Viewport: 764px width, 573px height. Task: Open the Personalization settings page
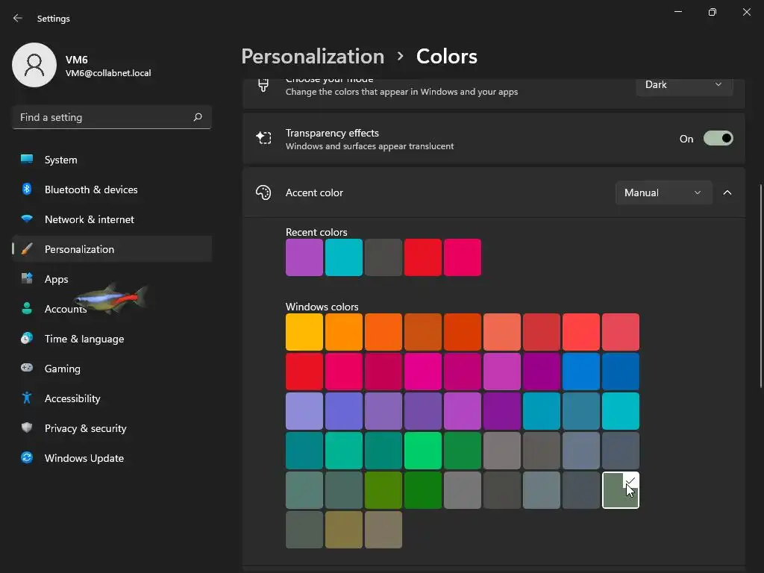79,249
